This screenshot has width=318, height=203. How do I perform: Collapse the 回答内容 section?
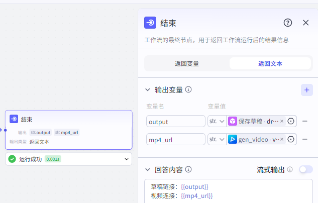click(148, 169)
